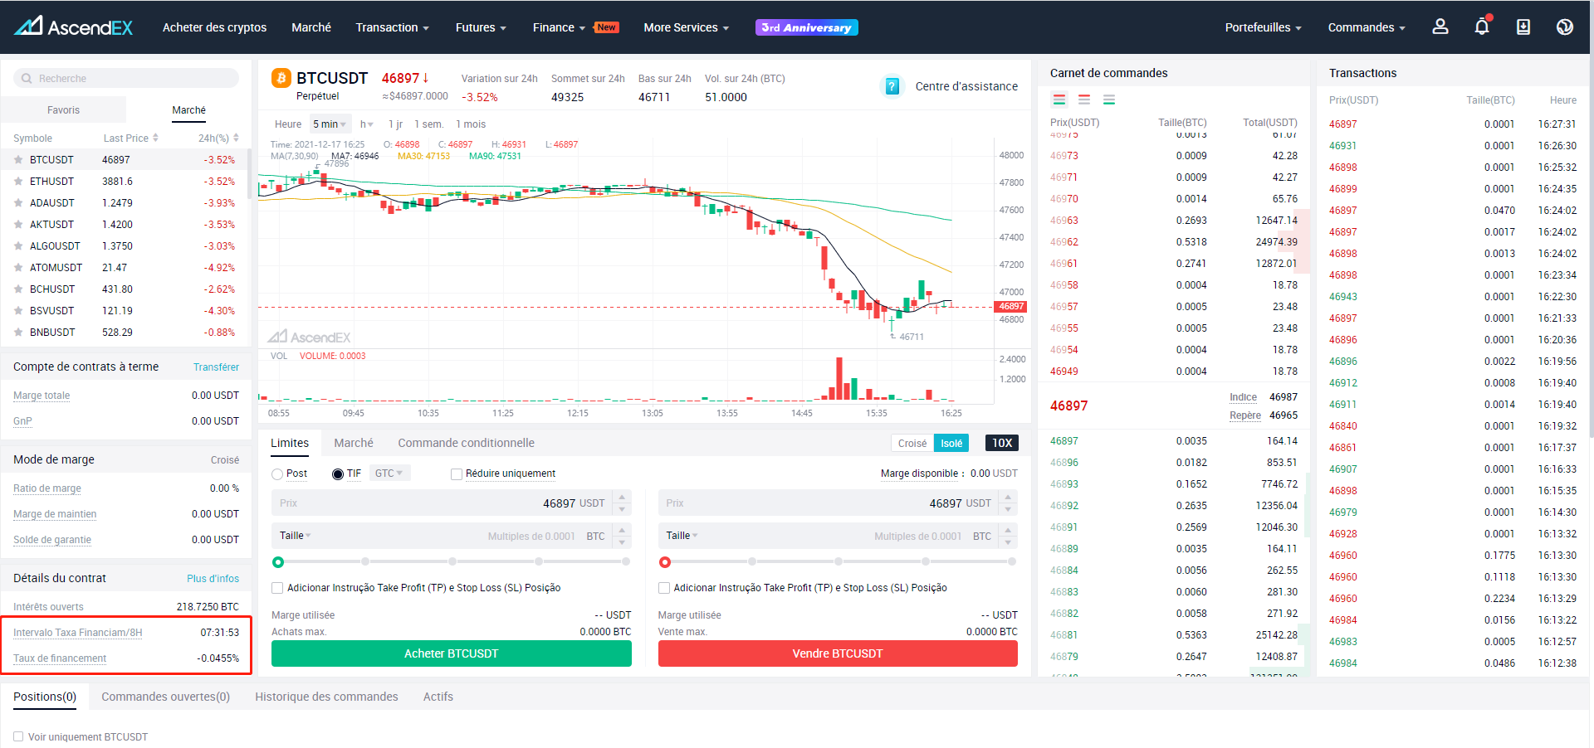Click Acheter des cryptos link
This screenshot has width=1594, height=748.
tap(214, 27)
